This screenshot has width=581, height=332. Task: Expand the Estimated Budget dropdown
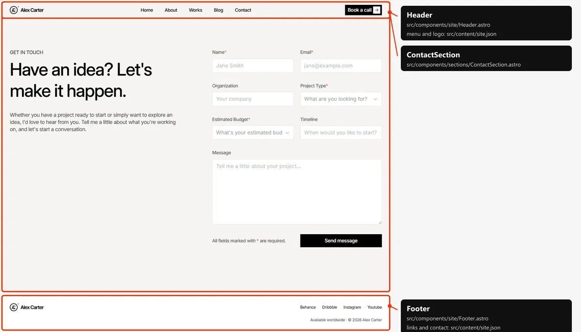(253, 133)
